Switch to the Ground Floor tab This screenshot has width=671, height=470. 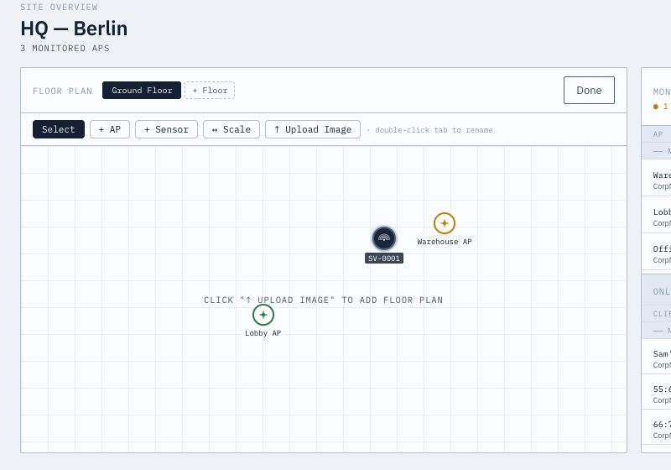[x=142, y=91]
